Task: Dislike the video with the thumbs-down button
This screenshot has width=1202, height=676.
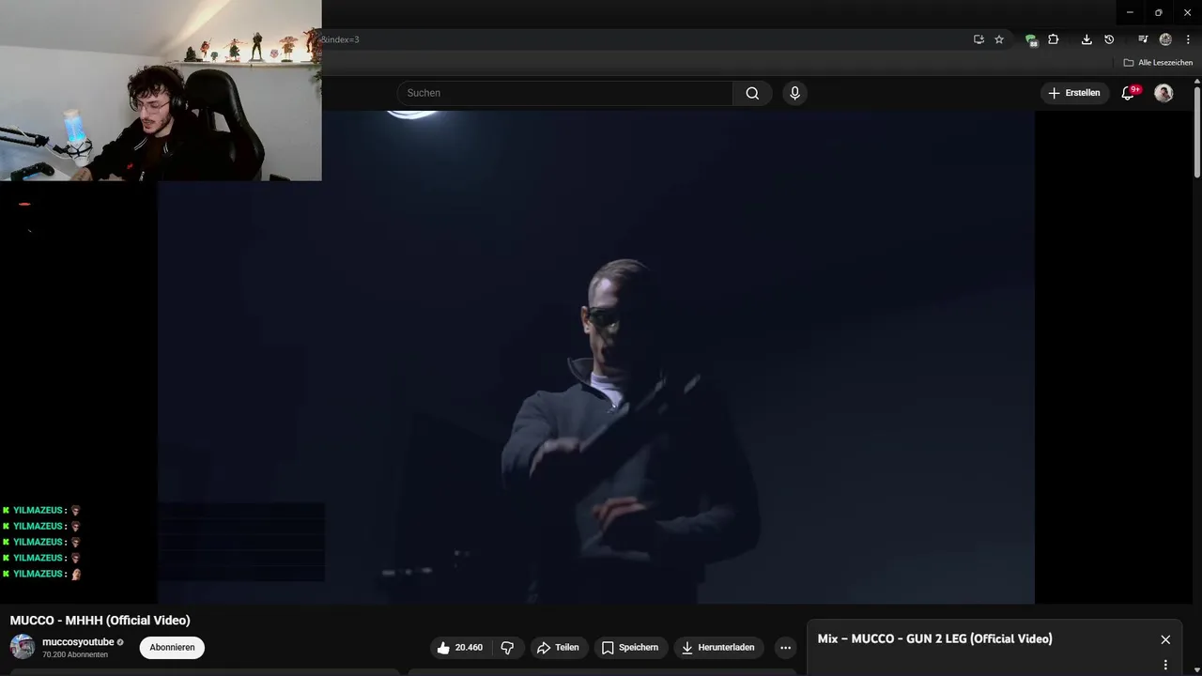Action: pos(507,648)
